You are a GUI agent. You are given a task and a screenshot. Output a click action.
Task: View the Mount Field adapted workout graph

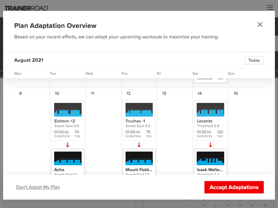point(139,158)
